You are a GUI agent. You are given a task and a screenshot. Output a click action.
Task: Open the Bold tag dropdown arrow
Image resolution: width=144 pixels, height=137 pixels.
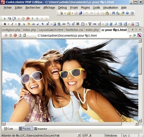click(9, 24)
